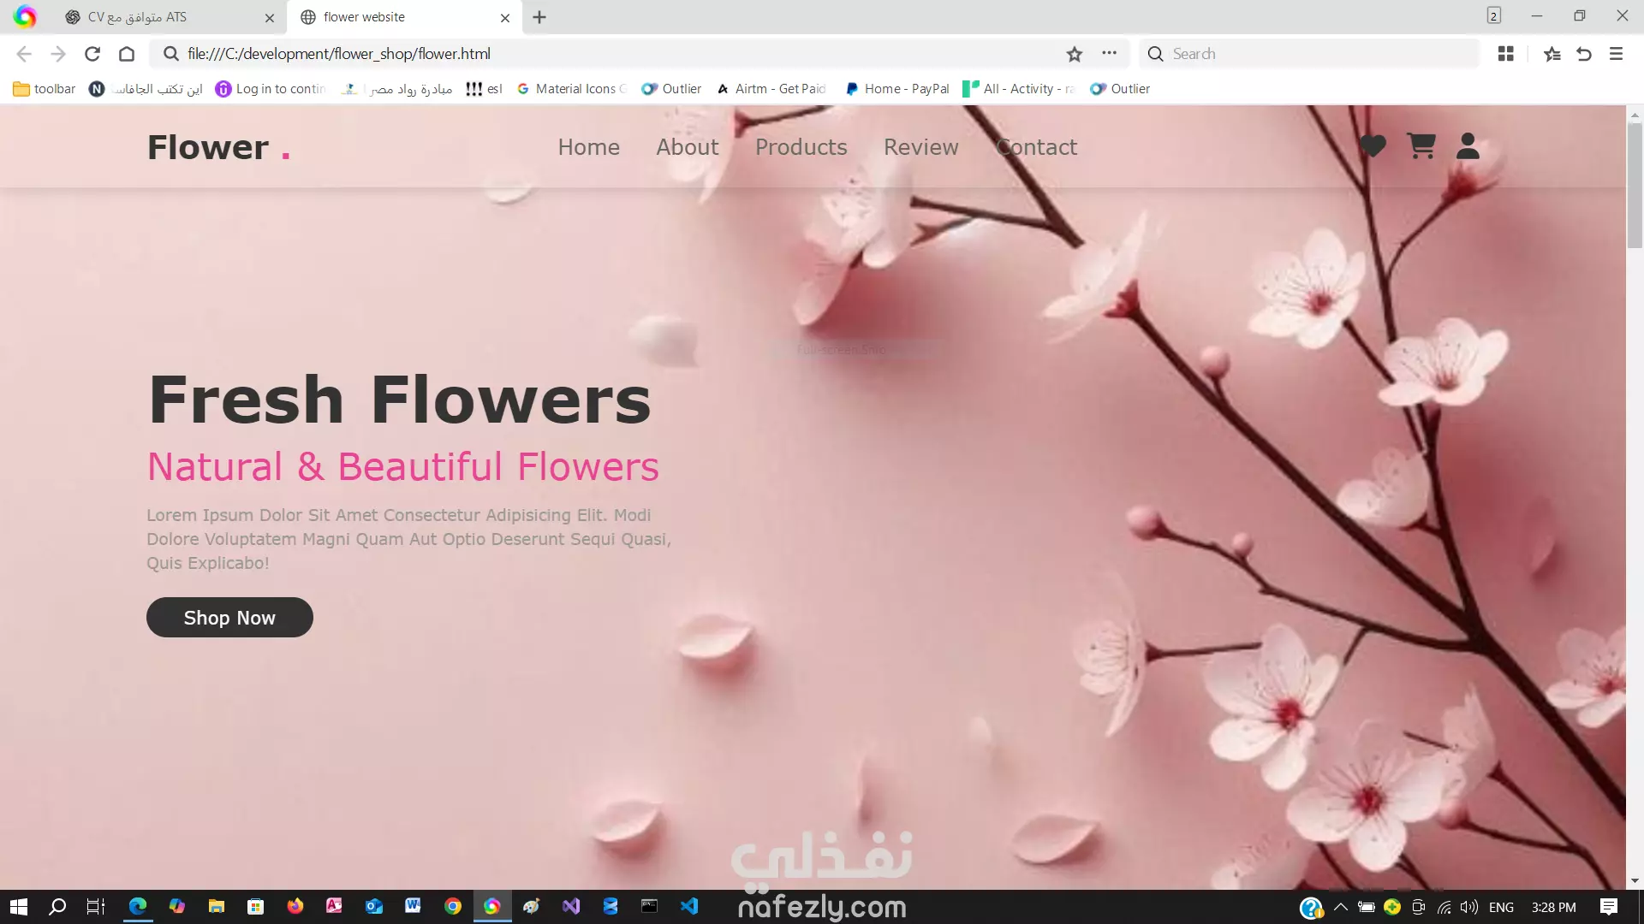
Task: Open the Home - PayPal bookmark
Action: coord(896,89)
